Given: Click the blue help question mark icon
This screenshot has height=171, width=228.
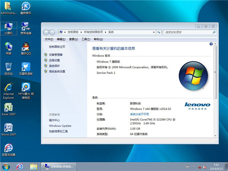Looking at the screenshot, I should (x=211, y=44).
